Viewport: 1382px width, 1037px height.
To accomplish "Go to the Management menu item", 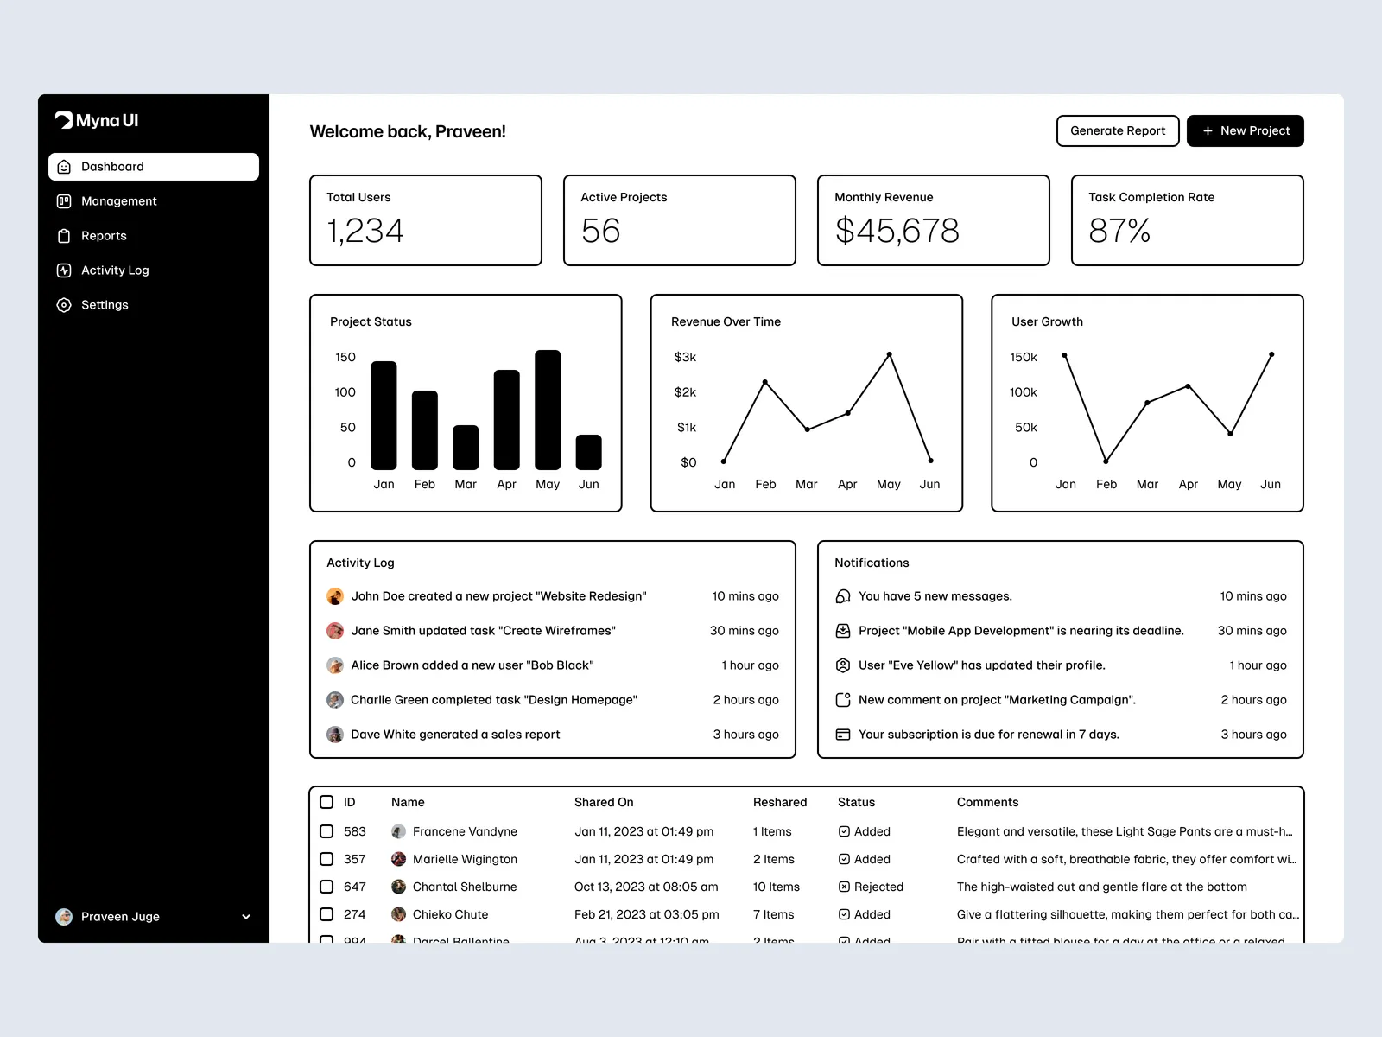I will [119, 201].
